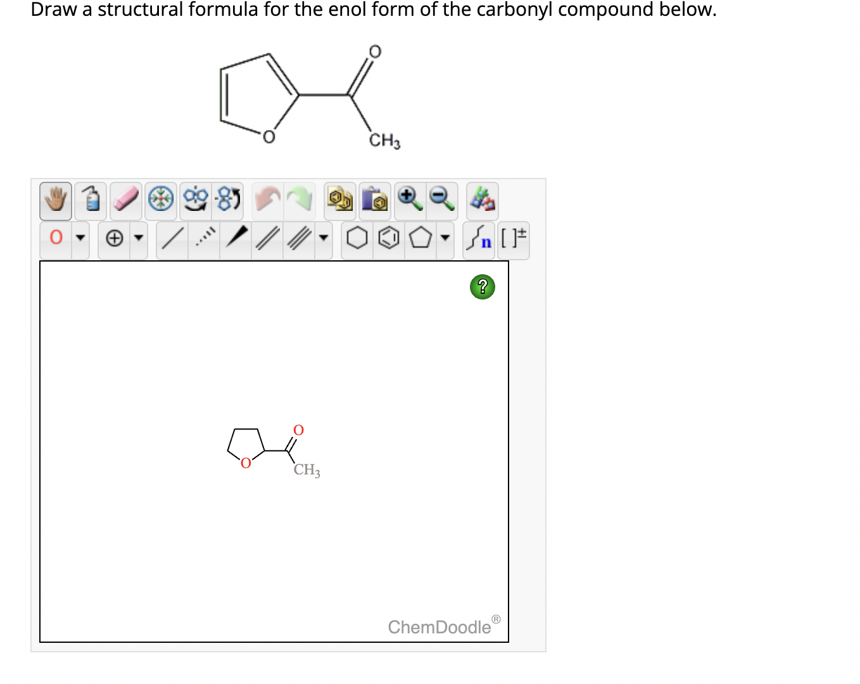Expand the charge options dropdown
The height and width of the screenshot is (684, 860).
(x=138, y=239)
